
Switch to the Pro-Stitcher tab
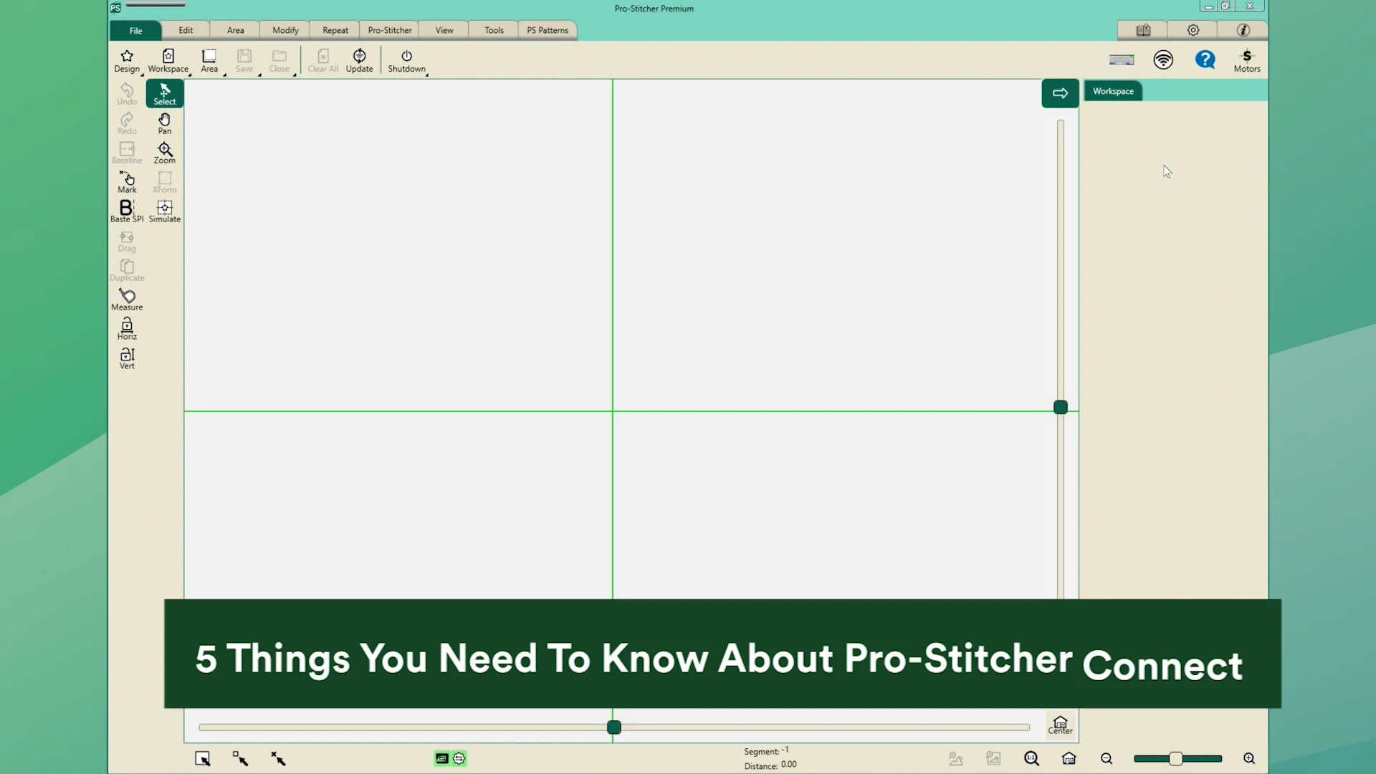pyautogui.click(x=390, y=30)
